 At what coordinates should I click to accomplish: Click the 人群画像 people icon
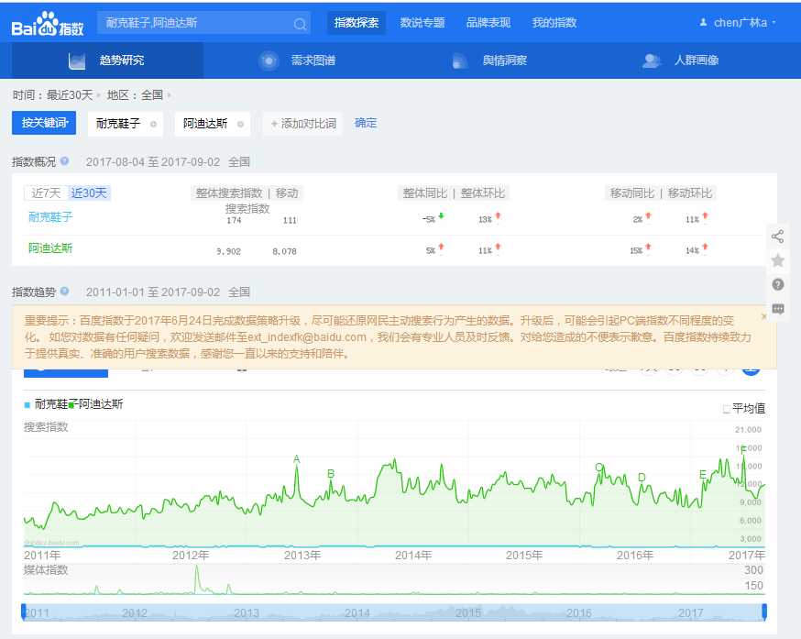651,61
